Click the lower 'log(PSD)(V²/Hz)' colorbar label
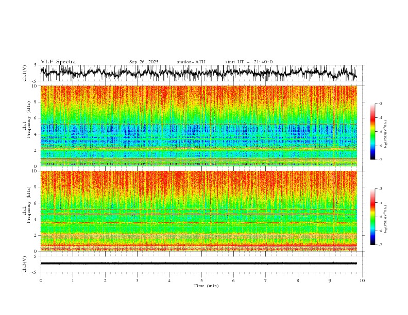Image resolution: width=408 pixels, height=315 pixels. [x=386, y=219]
